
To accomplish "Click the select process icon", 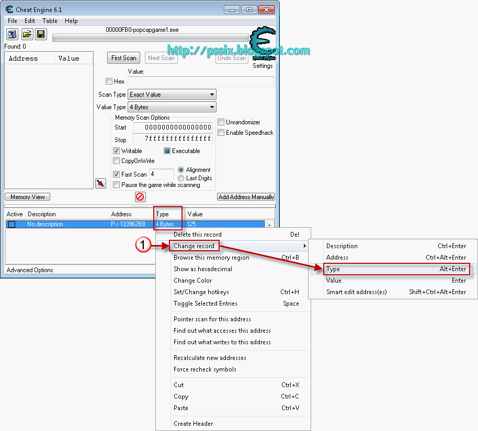I will [x=12, y=34].
